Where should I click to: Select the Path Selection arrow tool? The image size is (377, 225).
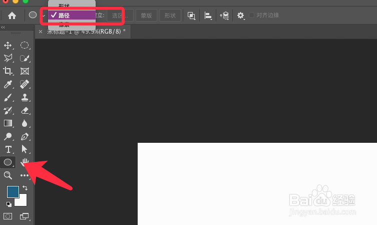pos(25,149)
